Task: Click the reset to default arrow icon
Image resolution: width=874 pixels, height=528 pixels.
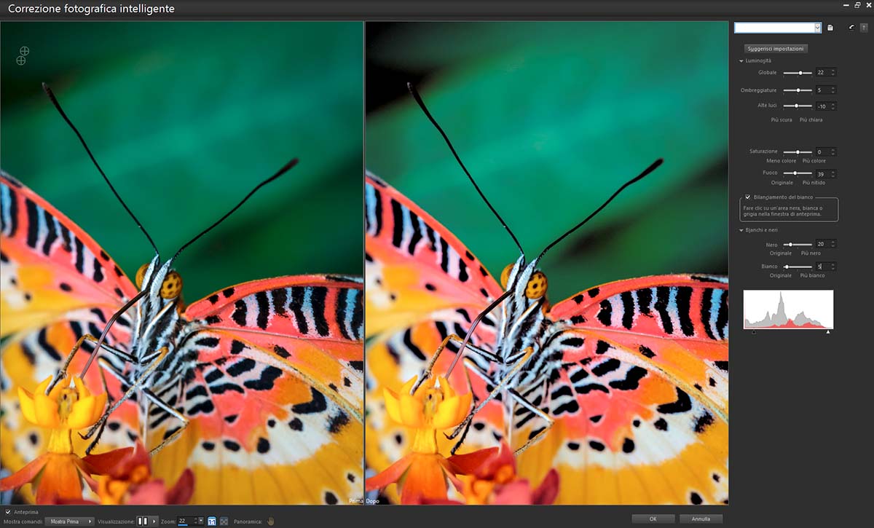Action: (851, 28)
